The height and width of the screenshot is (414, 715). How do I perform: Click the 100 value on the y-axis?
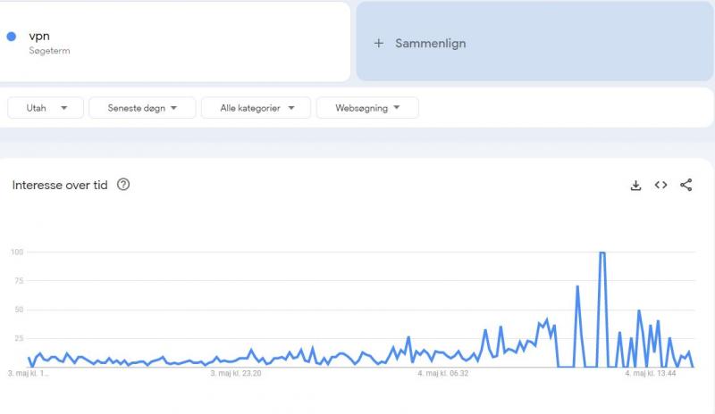pyautogui.click(x=17, y=252)
